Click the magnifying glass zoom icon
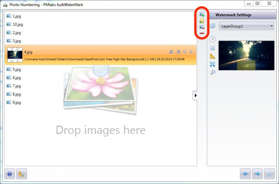The image size is (279, 184). [x=213, y=72]
